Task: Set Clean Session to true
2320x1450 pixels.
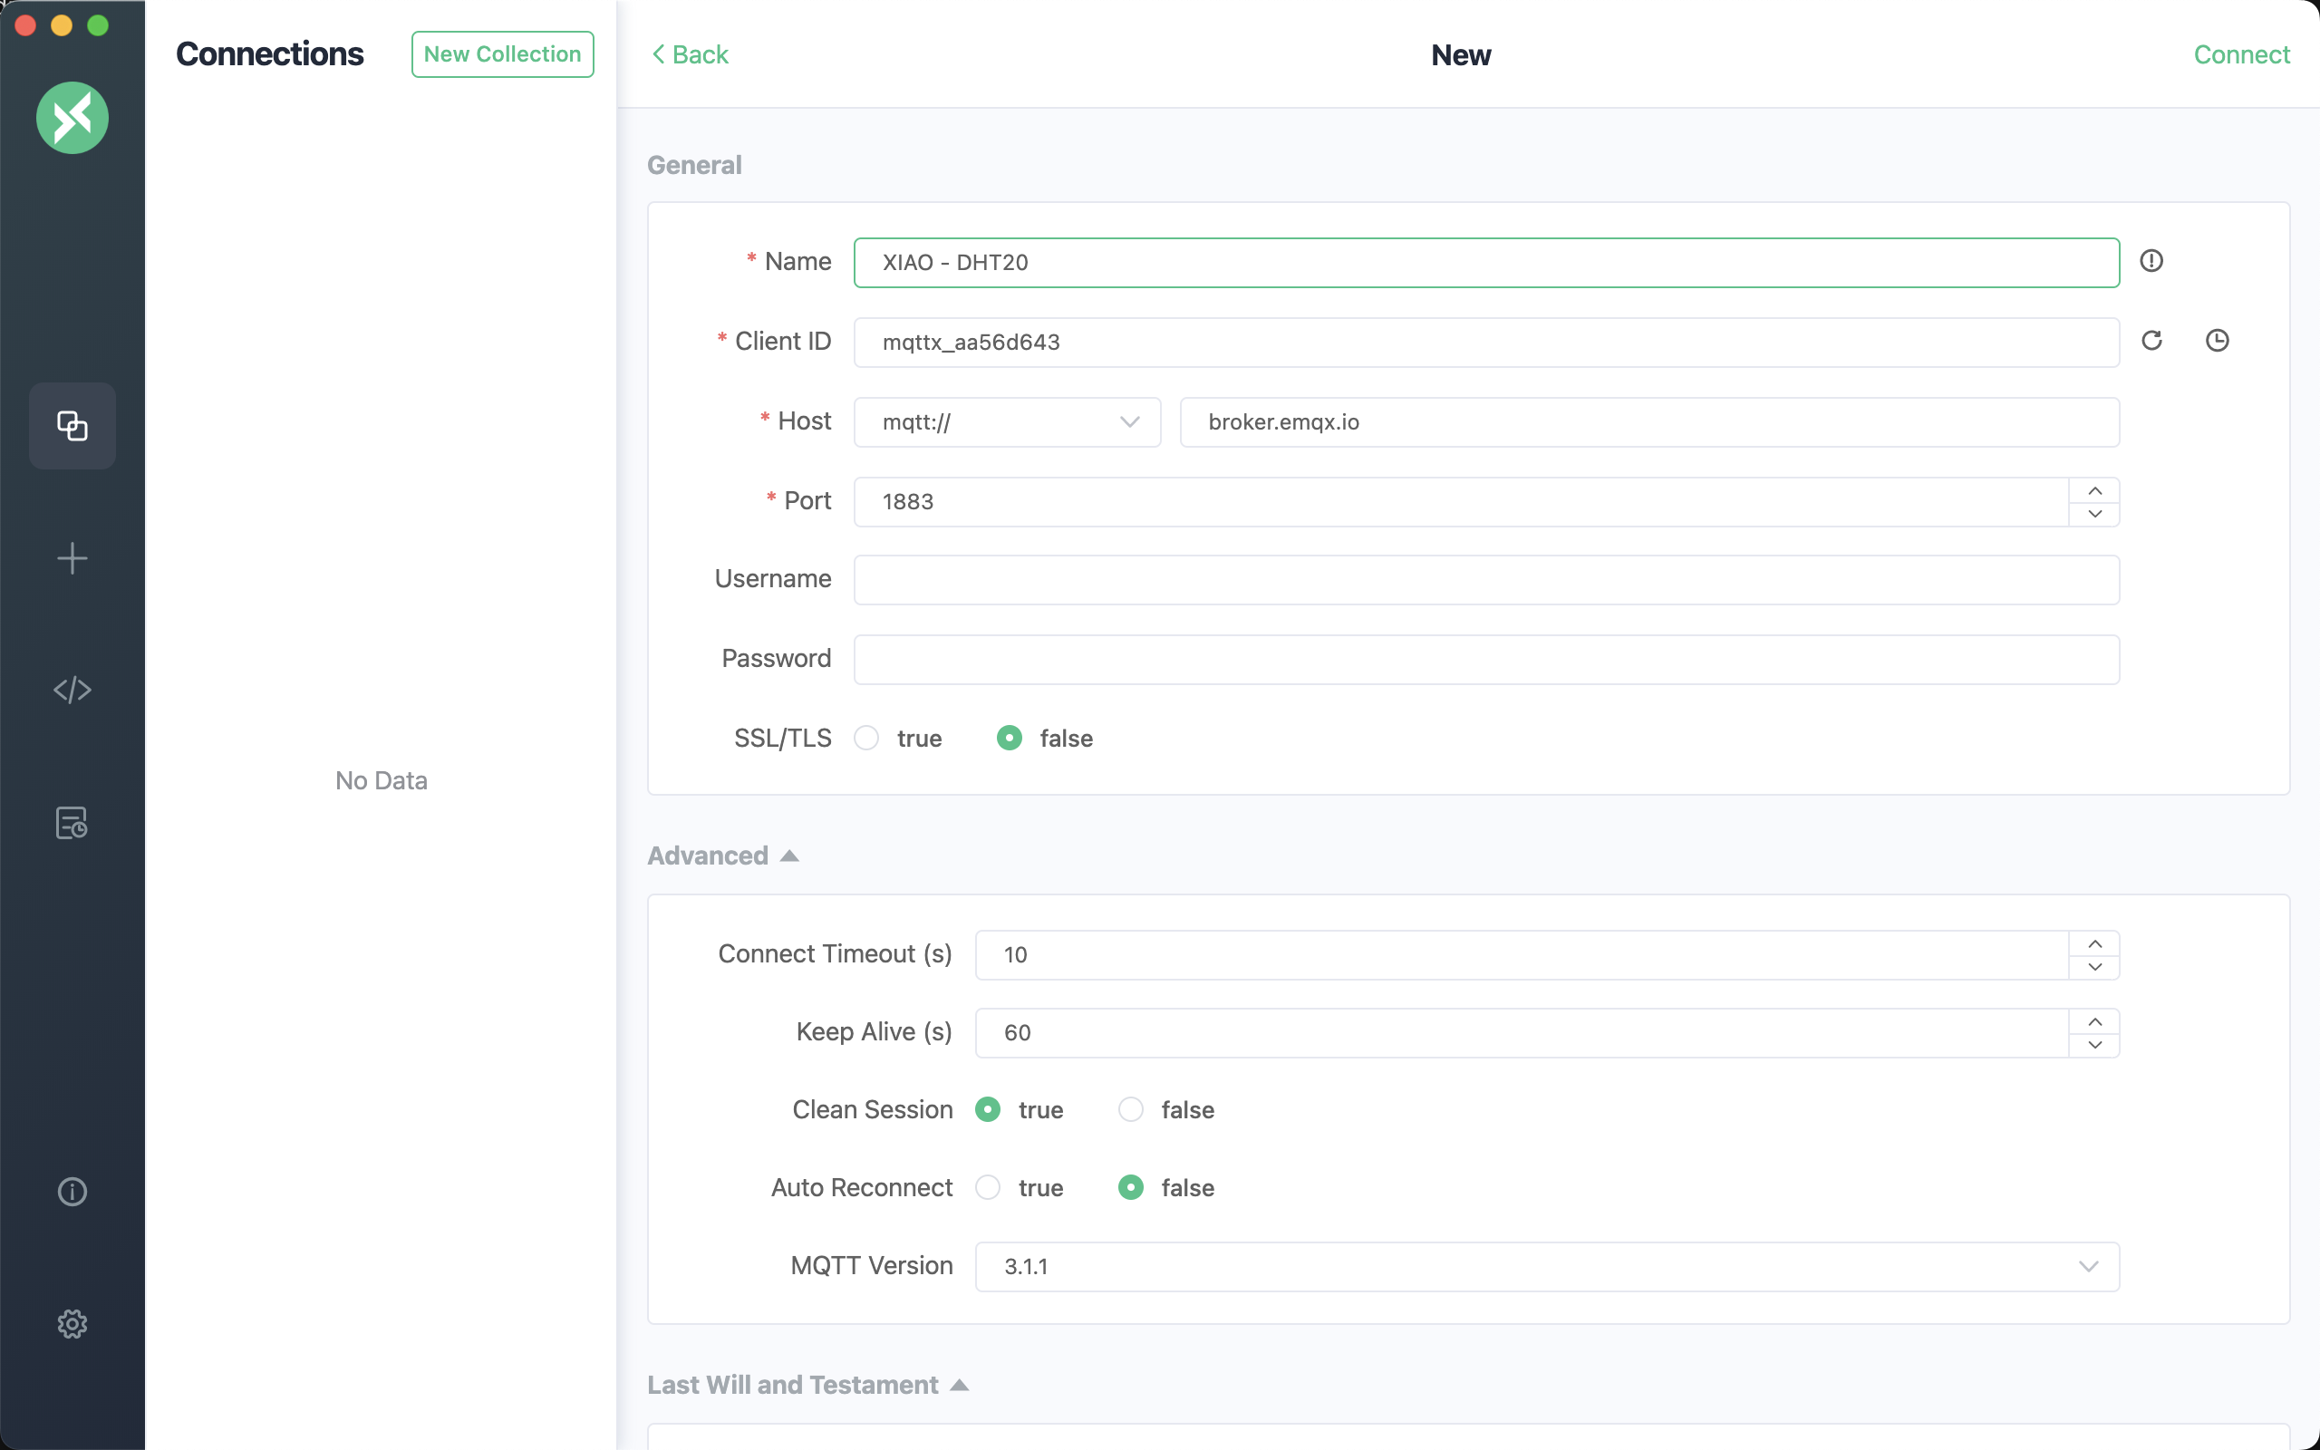Action: pyautogui.click(x=988, y=1109)
